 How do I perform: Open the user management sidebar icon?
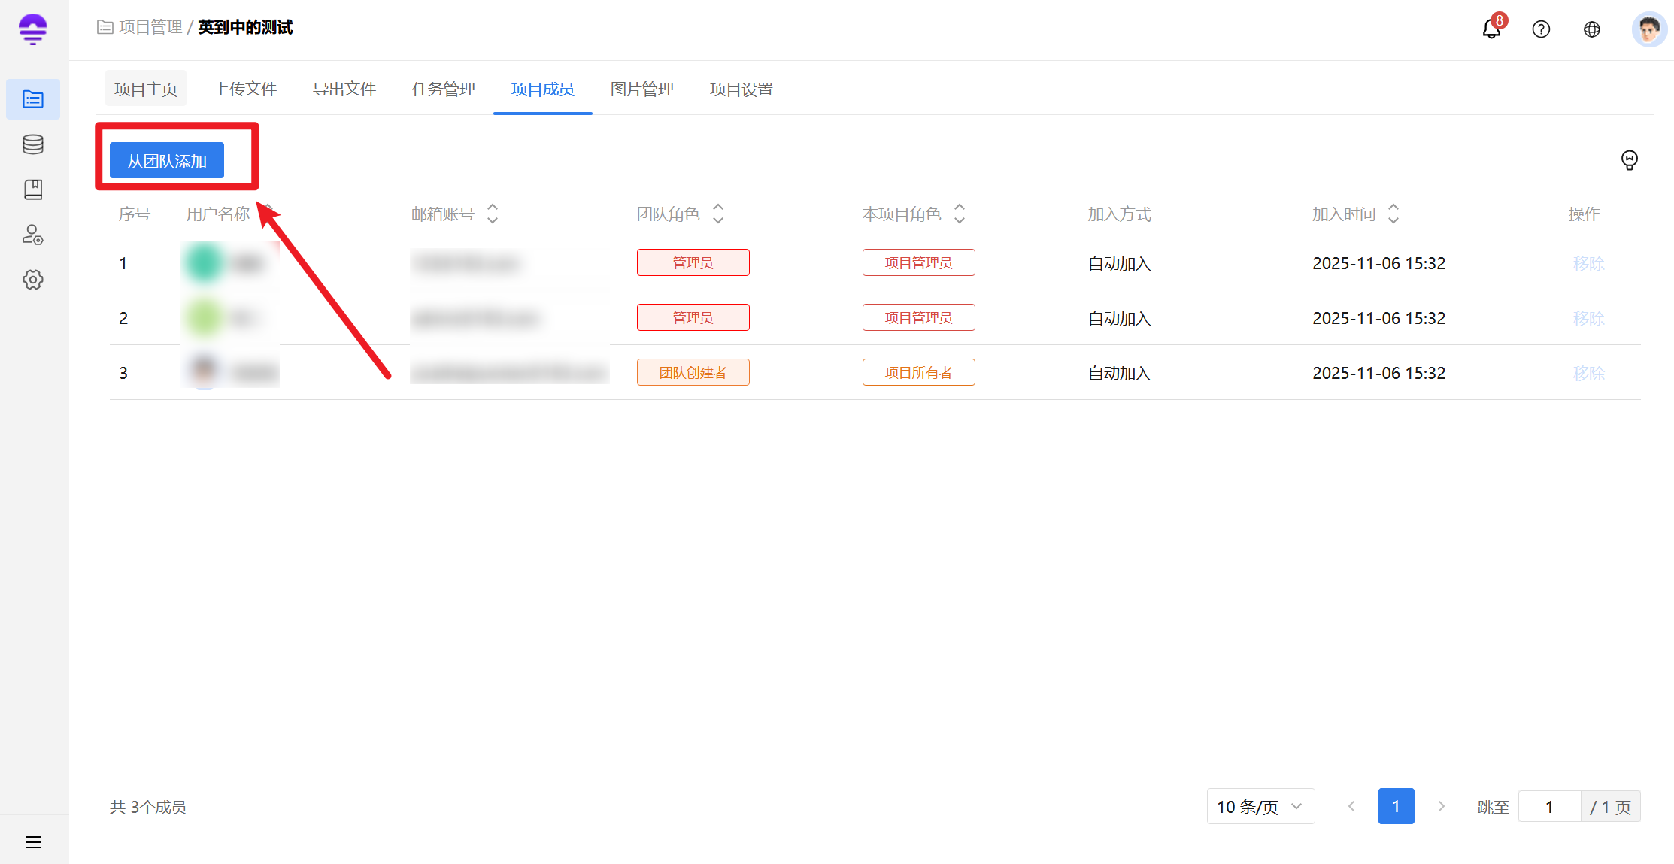(33, 235)
